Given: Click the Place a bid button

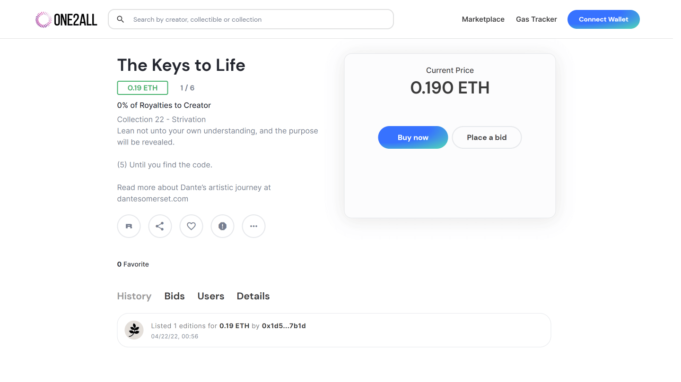Looking at the screenshot, I should 487,137.
